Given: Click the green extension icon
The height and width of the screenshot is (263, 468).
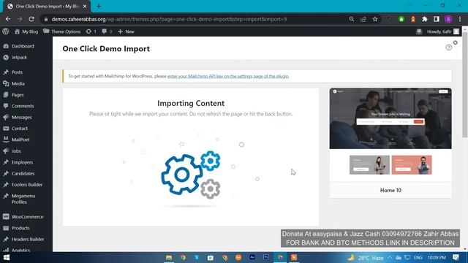Looking at the screenshot, I should pos(401,19).
